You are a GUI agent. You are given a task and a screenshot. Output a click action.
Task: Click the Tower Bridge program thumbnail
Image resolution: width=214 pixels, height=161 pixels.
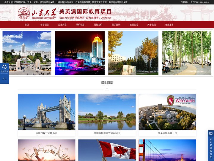(47, 112)
